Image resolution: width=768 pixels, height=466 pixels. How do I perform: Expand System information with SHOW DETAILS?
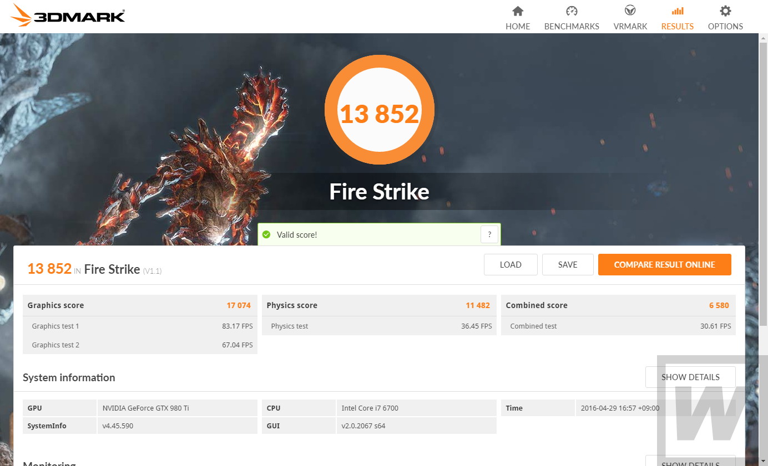tap(690, 377)
